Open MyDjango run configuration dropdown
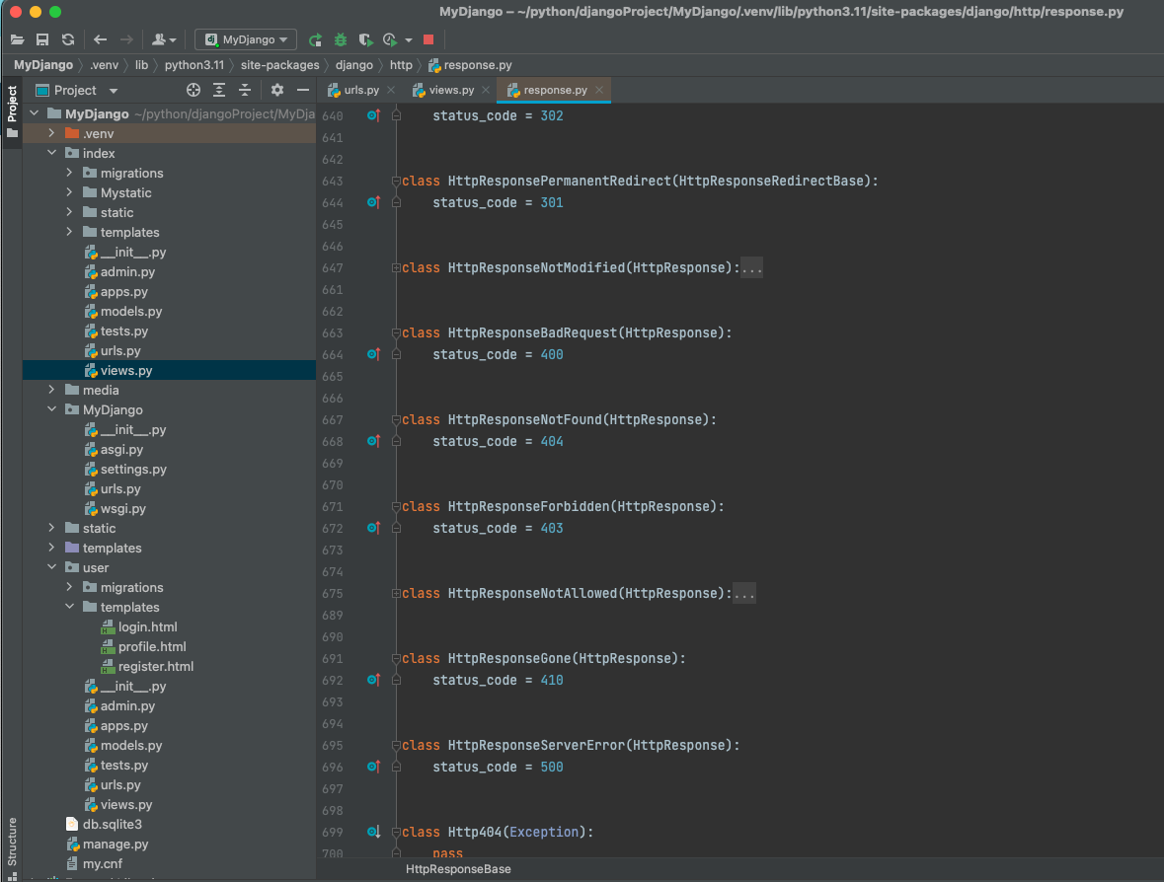 point(246,39)
